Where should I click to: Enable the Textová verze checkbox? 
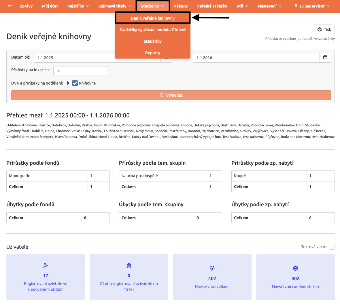pos(332,247)
